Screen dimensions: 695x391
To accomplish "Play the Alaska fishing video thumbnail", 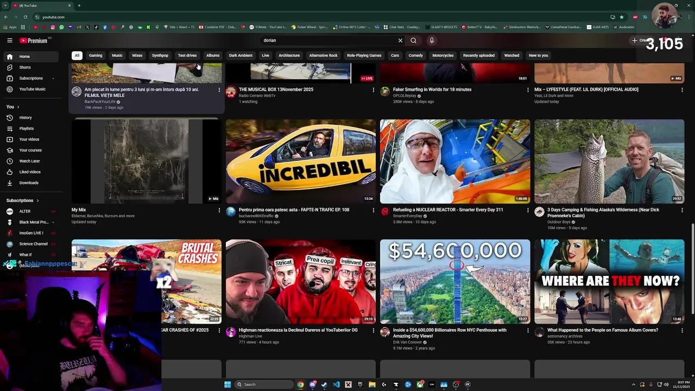I will click(x=609, y=161).
